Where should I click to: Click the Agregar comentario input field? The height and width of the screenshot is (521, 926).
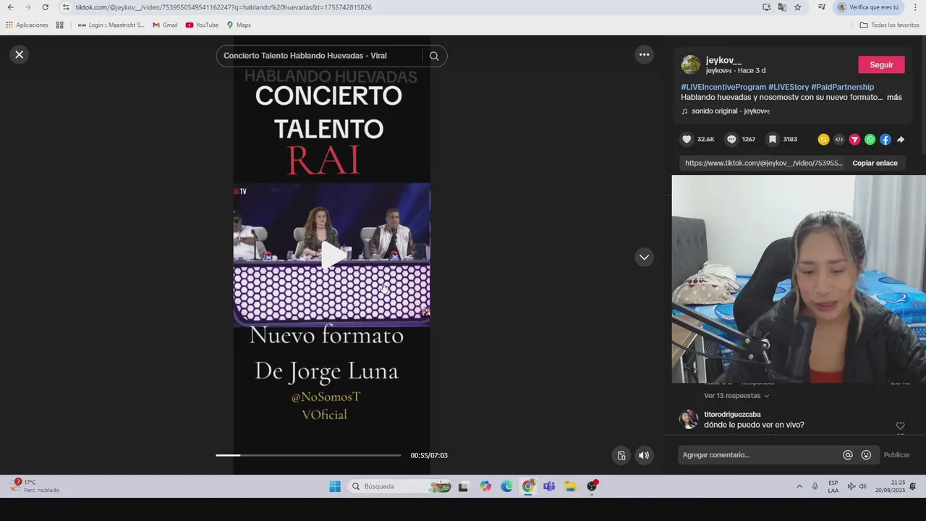point(760,454)
